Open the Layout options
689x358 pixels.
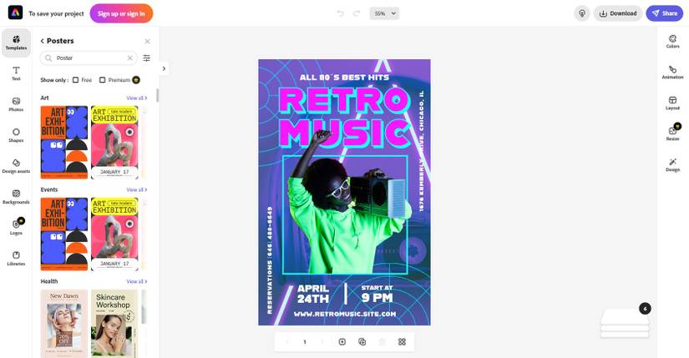tap(672, 103)
